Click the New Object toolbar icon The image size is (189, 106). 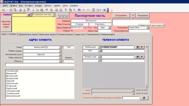point(97,10)
